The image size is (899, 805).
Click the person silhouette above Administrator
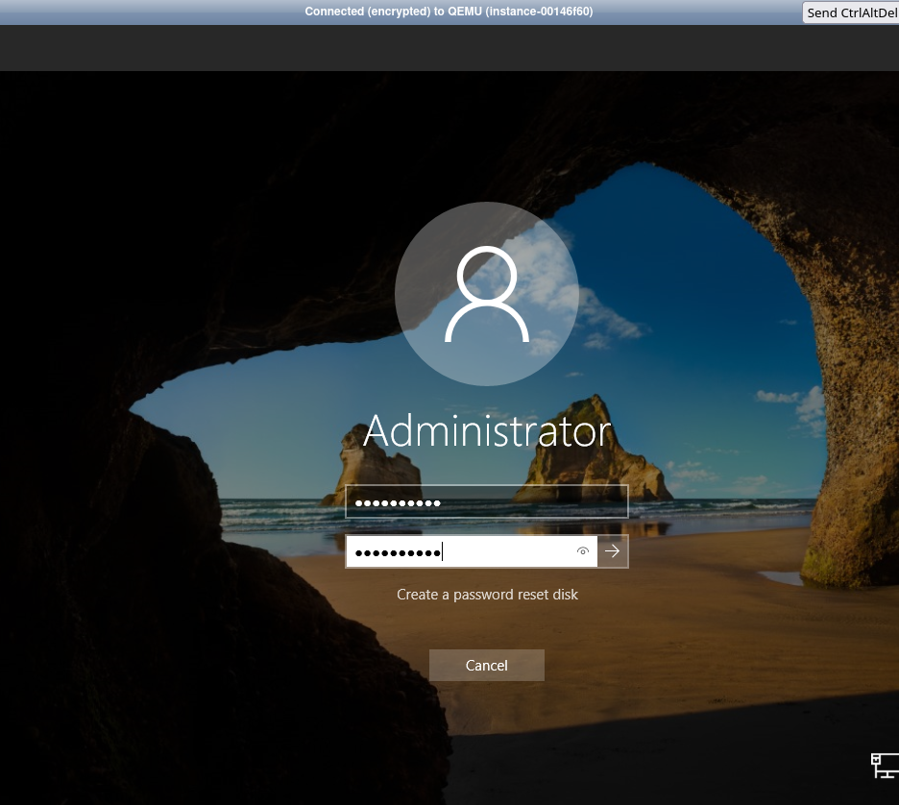tap(487, 294)
